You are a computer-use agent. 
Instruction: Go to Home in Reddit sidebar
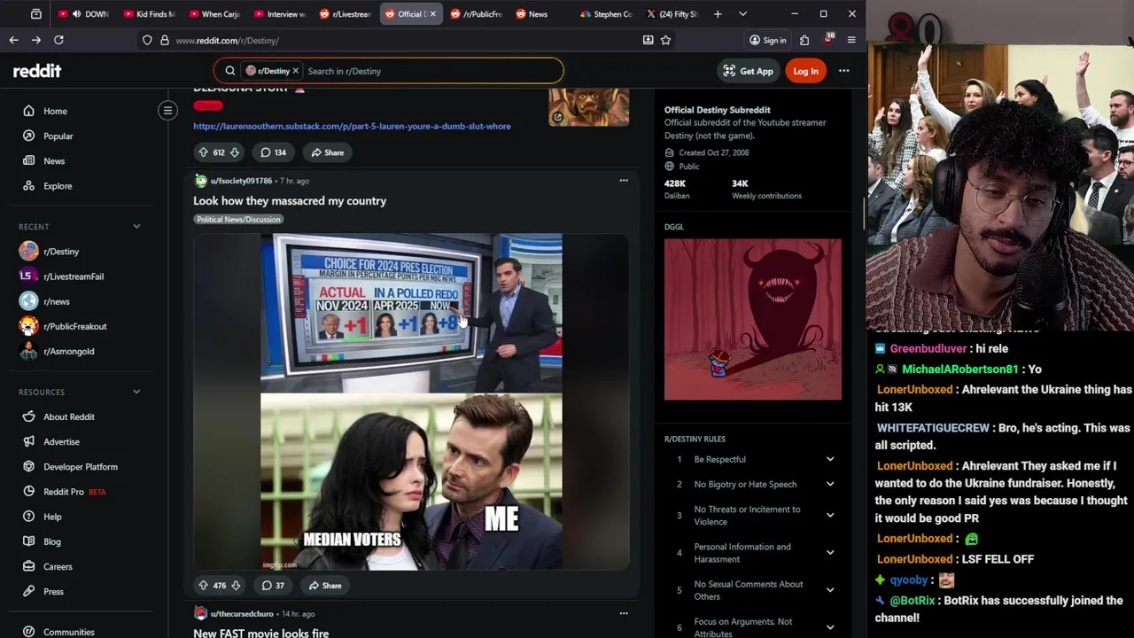click(55, 111)
